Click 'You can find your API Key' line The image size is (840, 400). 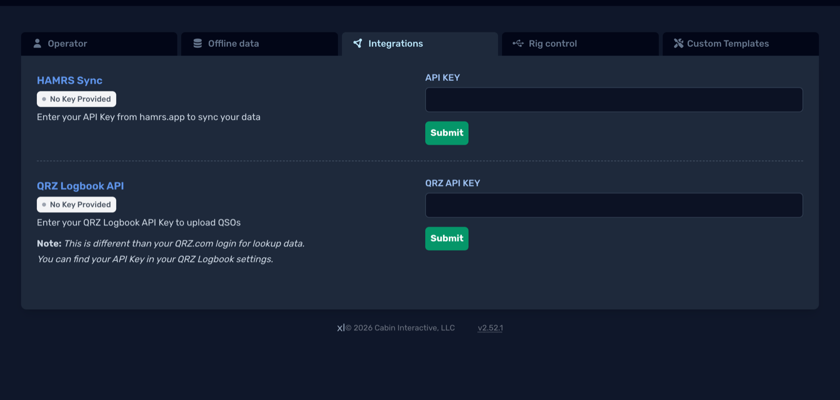tap(155, 259)
